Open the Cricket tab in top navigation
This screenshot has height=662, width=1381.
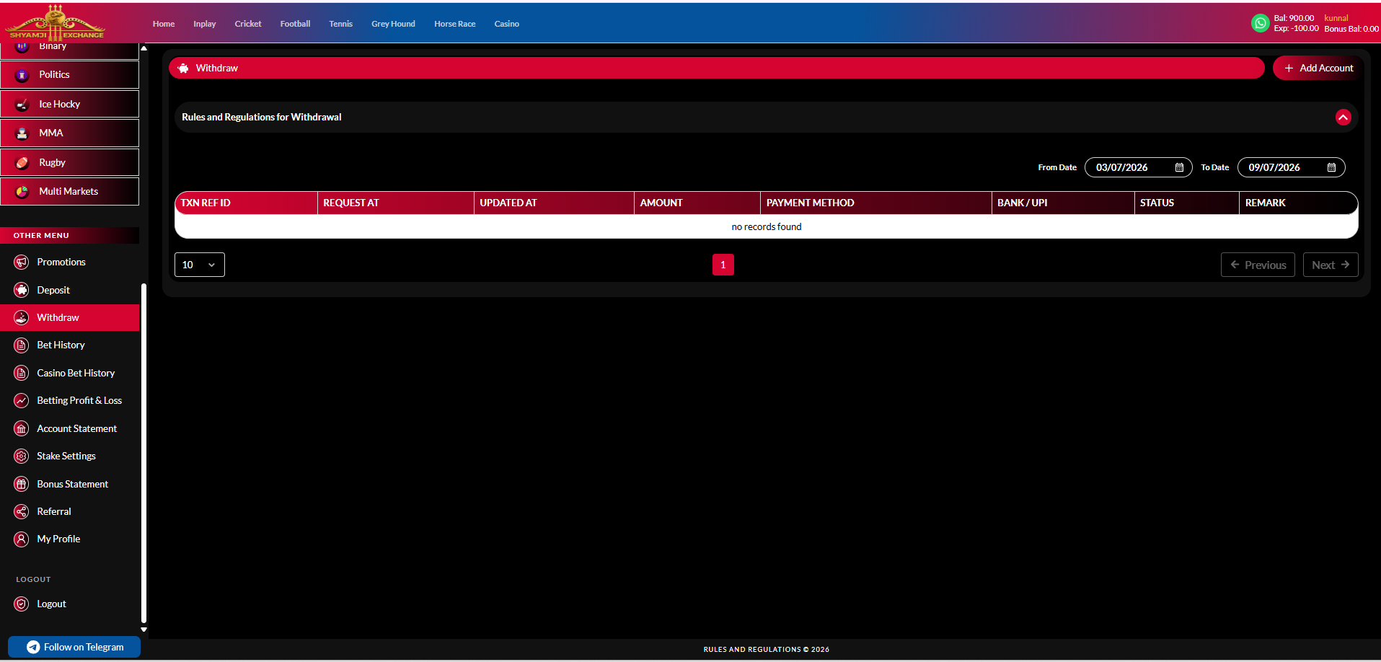point(248,24)
